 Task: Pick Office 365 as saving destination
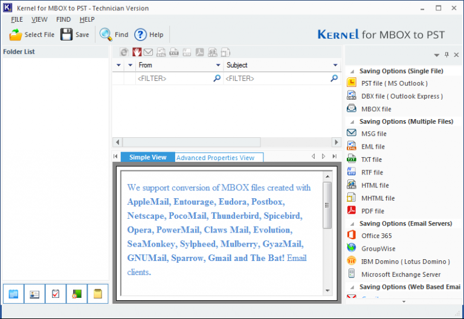pos(377,235)
